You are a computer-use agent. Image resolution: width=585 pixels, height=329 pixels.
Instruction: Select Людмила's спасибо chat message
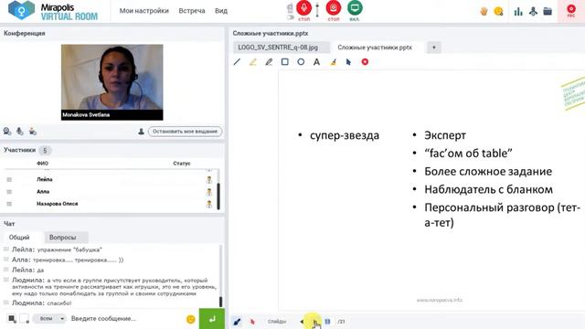tap(41, 302)
